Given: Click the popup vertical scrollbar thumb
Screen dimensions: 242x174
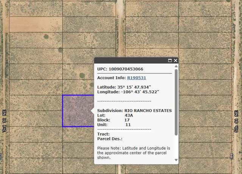Looking at the screenshot, I should 176,102.
